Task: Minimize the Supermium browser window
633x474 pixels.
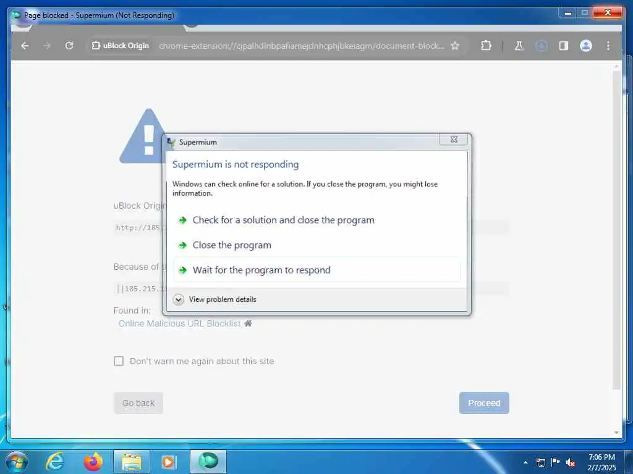Action: tap(568, 13)
